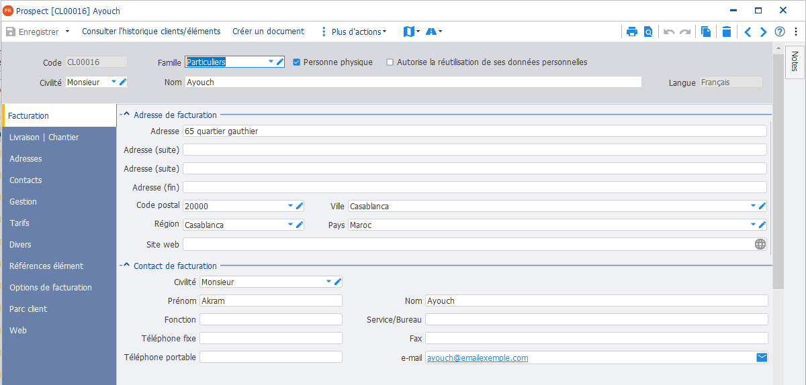Open the map icon dropdown arrow

(x=418, y=32)
